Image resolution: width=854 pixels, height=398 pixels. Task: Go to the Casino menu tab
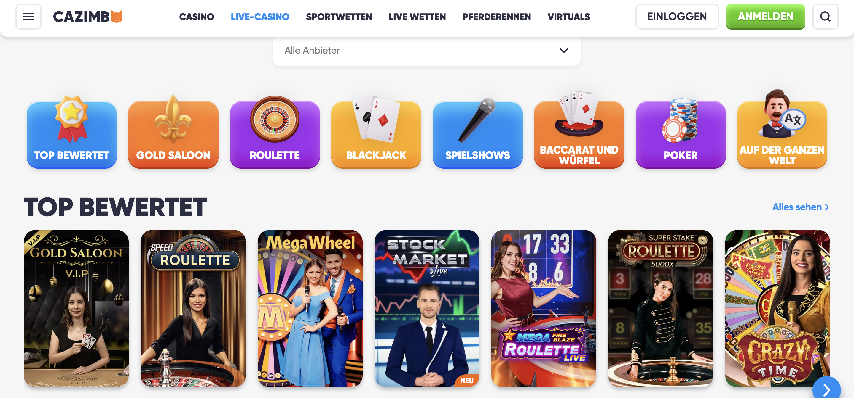point(197,17)
